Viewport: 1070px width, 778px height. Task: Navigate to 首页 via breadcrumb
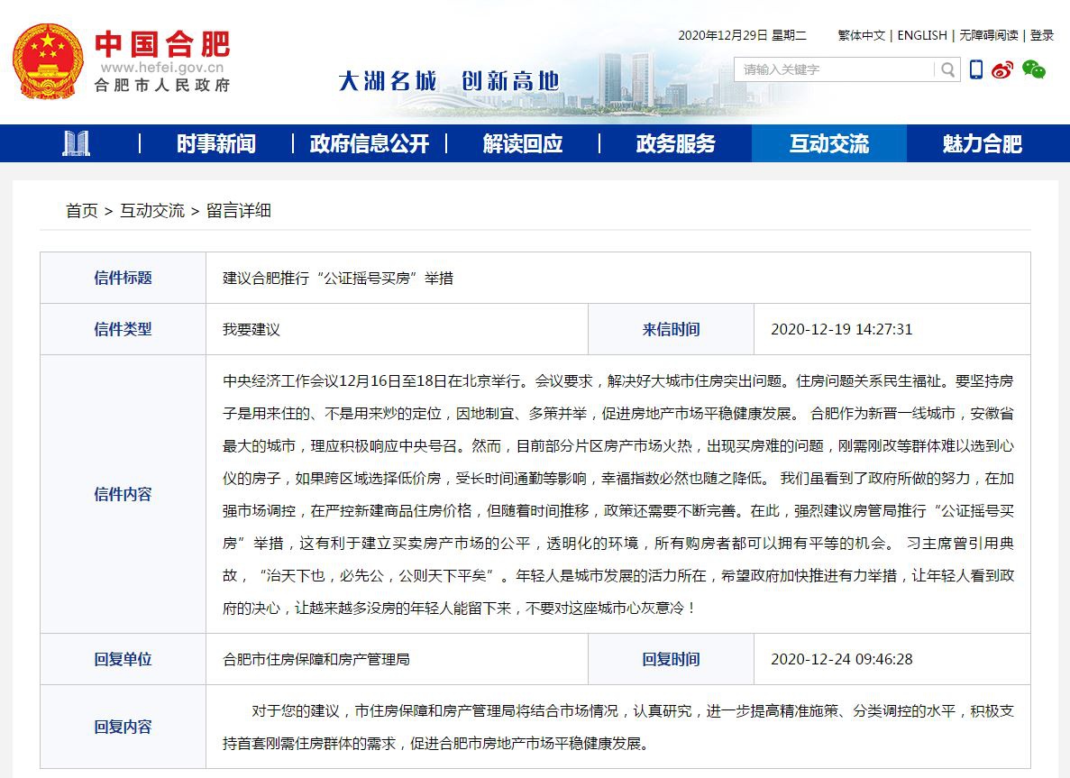(x=80, y=211)
